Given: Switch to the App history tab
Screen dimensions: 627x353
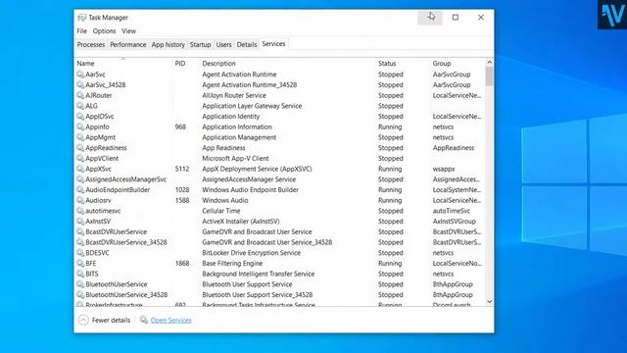Looking at the screenshot, I should tap(168, 44).
